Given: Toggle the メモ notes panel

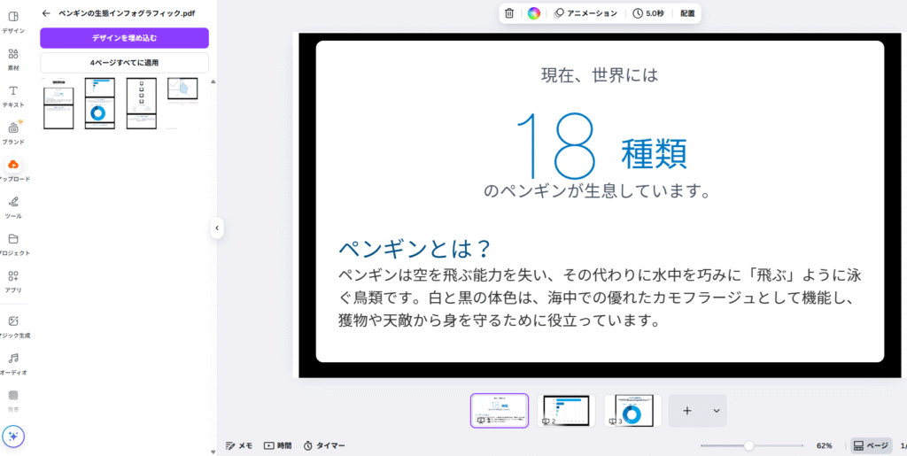Looking at the screenshot, I should [x=239, y=445].
